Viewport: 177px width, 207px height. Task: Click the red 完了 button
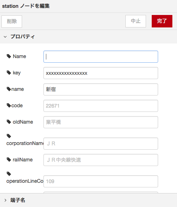point(162,21)
